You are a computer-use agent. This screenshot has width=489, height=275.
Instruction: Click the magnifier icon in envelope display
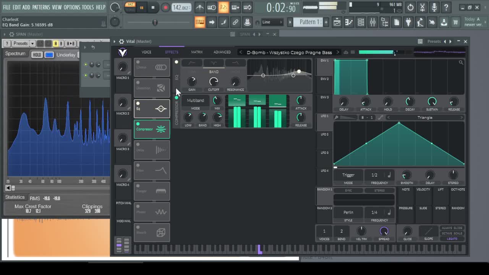(x=461, y=62)
